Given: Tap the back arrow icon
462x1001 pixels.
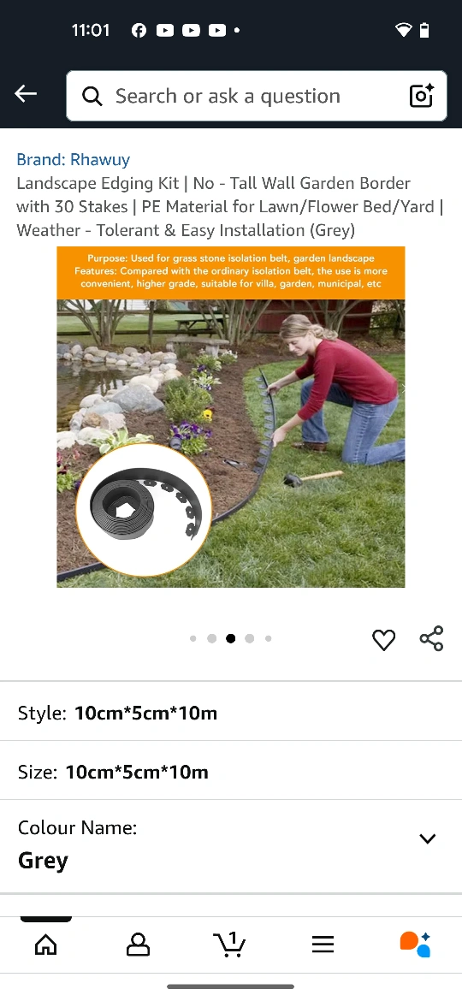Looking at the screenshot, I should point(26,94).
